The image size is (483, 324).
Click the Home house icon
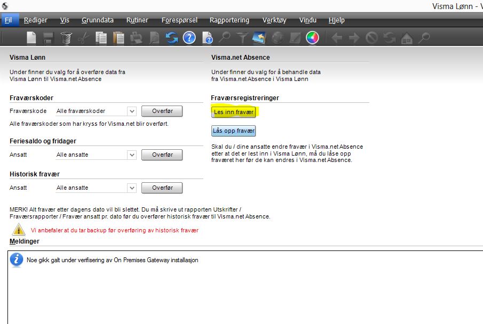pos(407,38)
